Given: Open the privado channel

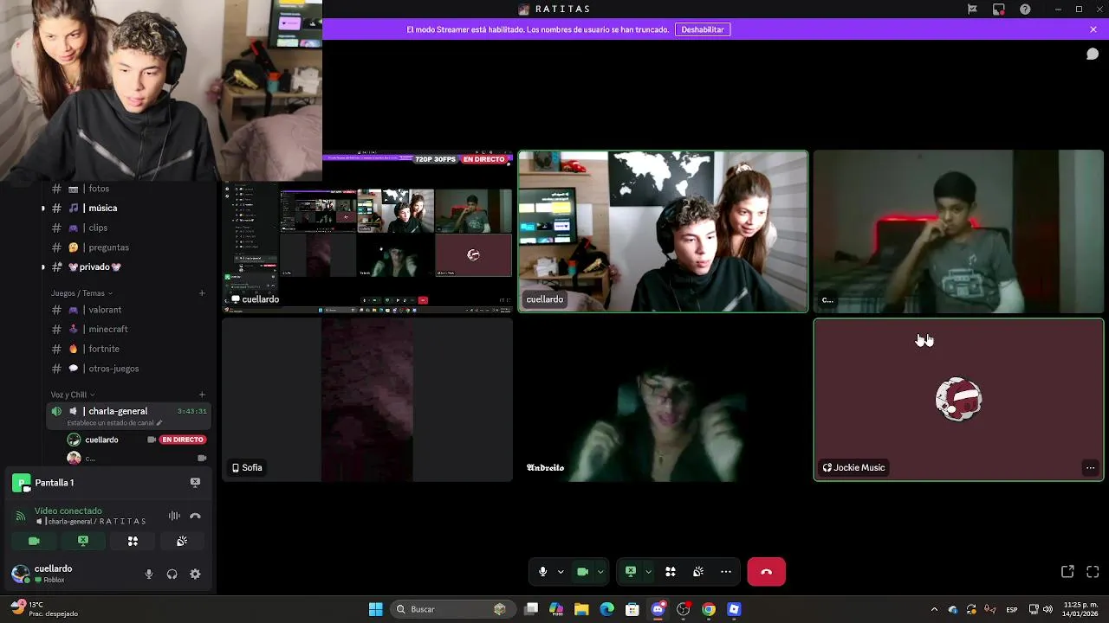Looking at the screenshot, I should 130,267.
